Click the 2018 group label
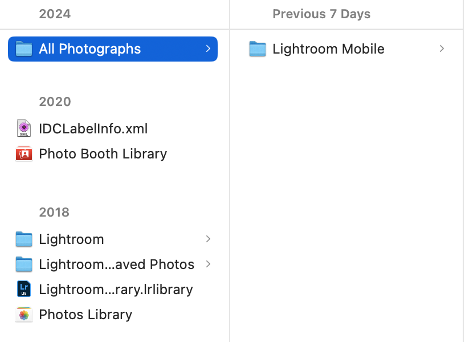This screenshot has width=465, height=342. pos(54,212)
